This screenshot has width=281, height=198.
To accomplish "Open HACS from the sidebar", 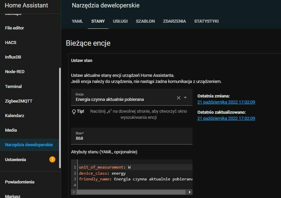I will tap(10, 42).
